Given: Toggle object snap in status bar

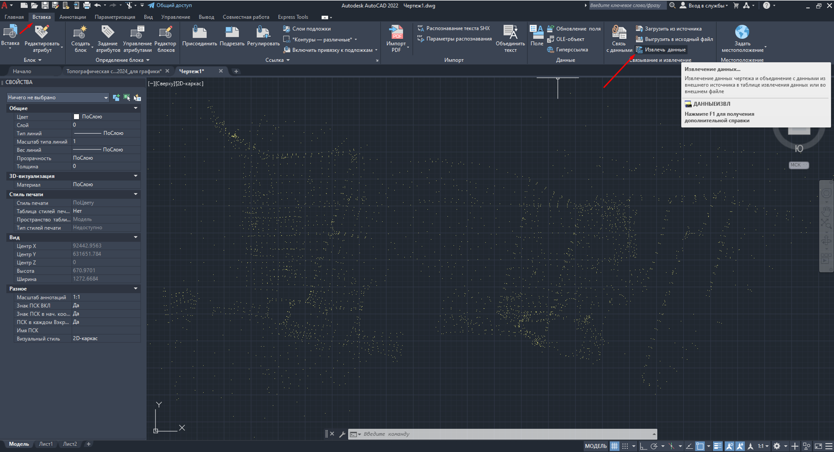Looking at the screenshot, I should coord(700,446).
